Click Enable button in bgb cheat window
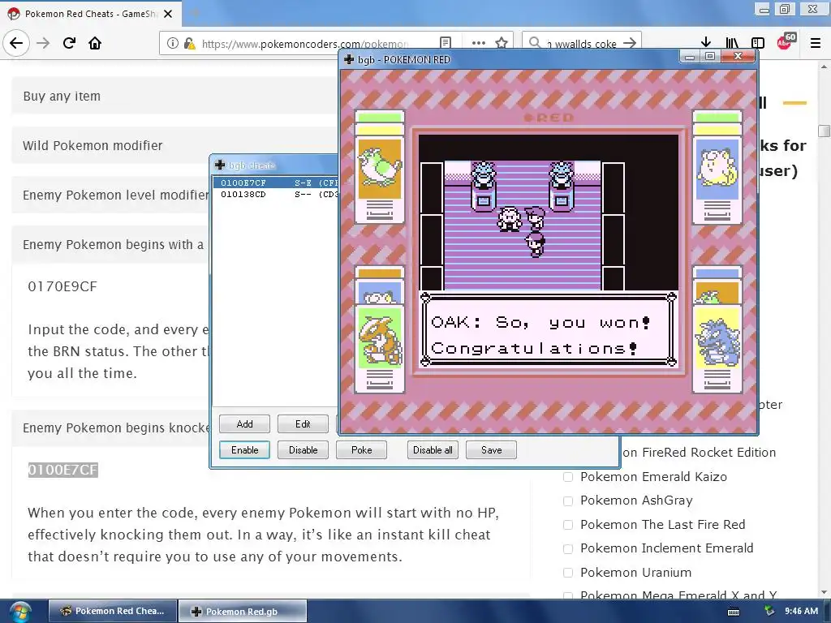The height and width of the screenshot is (623, 831). point(244,449)
